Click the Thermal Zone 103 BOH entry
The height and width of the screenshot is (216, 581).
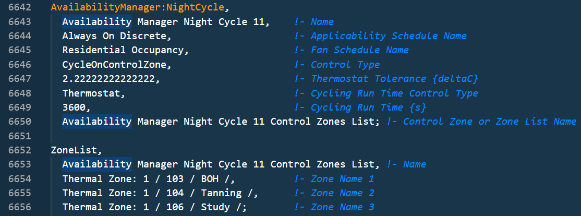point(149,178)
